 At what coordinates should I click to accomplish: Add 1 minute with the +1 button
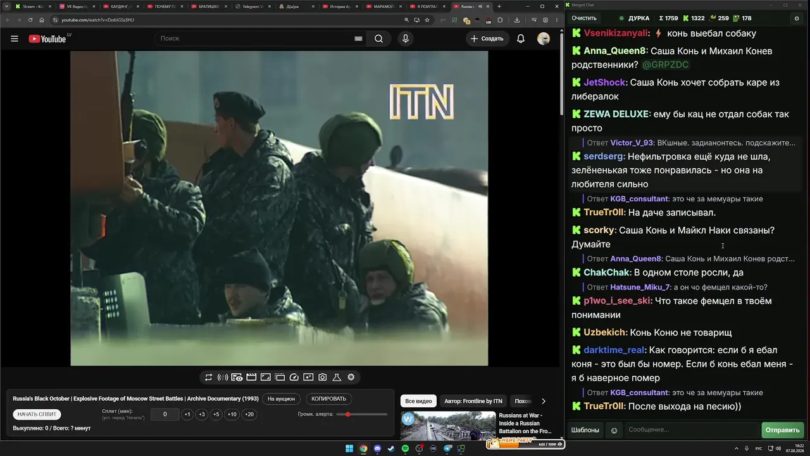tap(187, 414)
